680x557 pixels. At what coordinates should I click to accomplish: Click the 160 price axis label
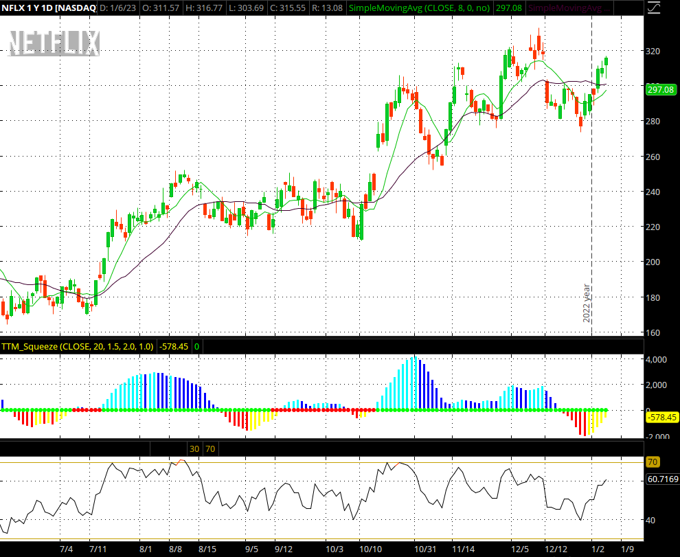coord(653,332)
